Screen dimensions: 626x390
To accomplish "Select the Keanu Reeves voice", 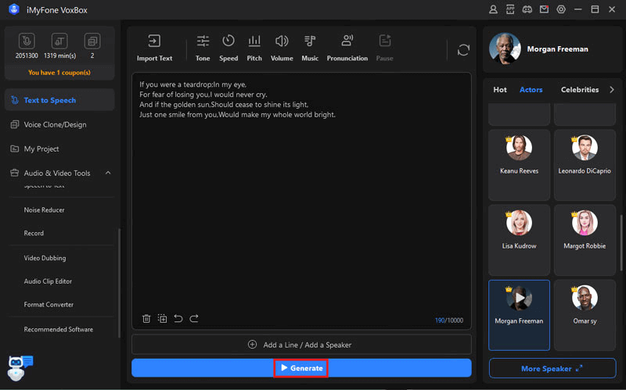I will pyautogui.click(x=519, y=165).
